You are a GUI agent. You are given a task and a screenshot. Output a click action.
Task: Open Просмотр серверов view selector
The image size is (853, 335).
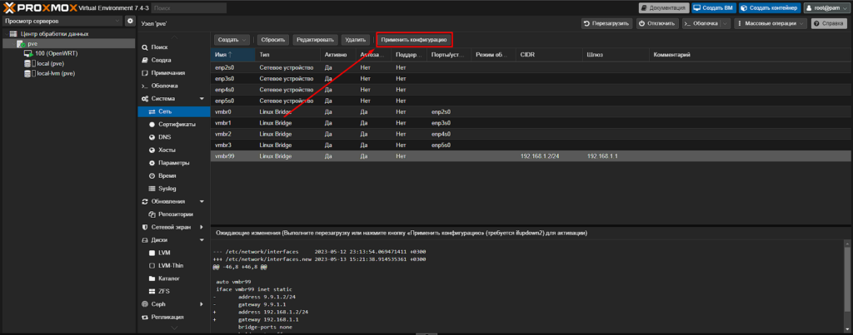pos(62,21)
